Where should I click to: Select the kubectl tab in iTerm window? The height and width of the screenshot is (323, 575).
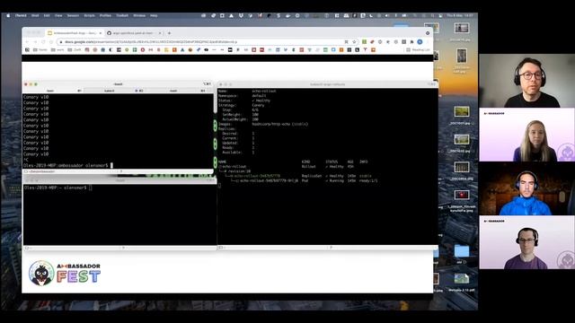[x=114, y=91]
